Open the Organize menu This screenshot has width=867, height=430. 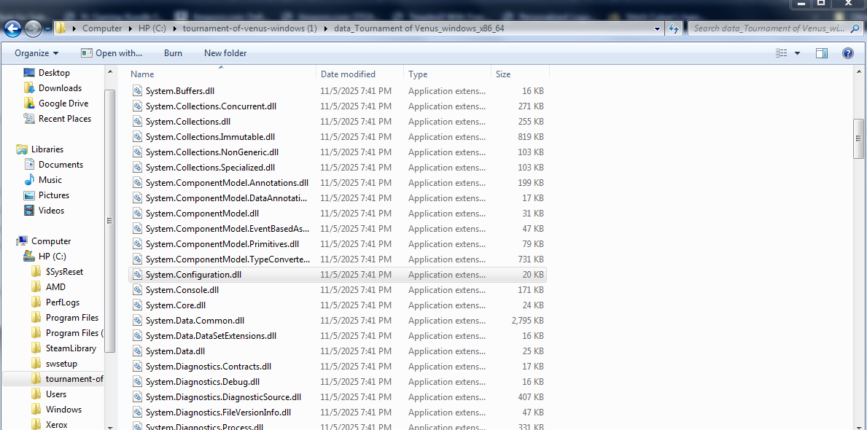(36, 53)
